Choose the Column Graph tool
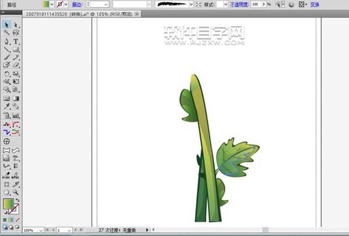The image size is (349, 236). coord(16,115)
